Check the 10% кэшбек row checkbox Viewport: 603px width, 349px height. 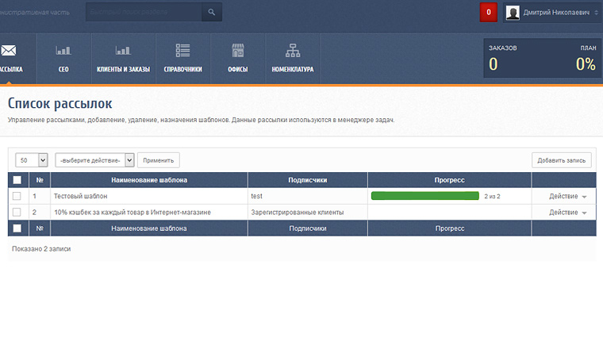[x=17, y=213]
